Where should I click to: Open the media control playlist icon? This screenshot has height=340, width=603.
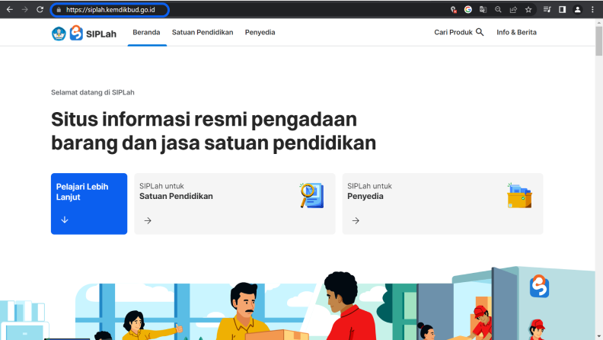coord(547,10)
